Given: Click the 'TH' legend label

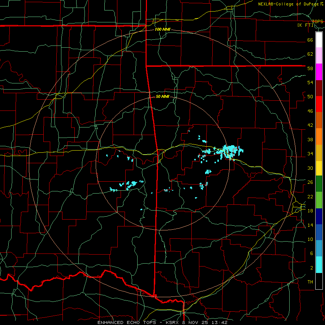Looking at the screenshot, I should click(310, 282).
